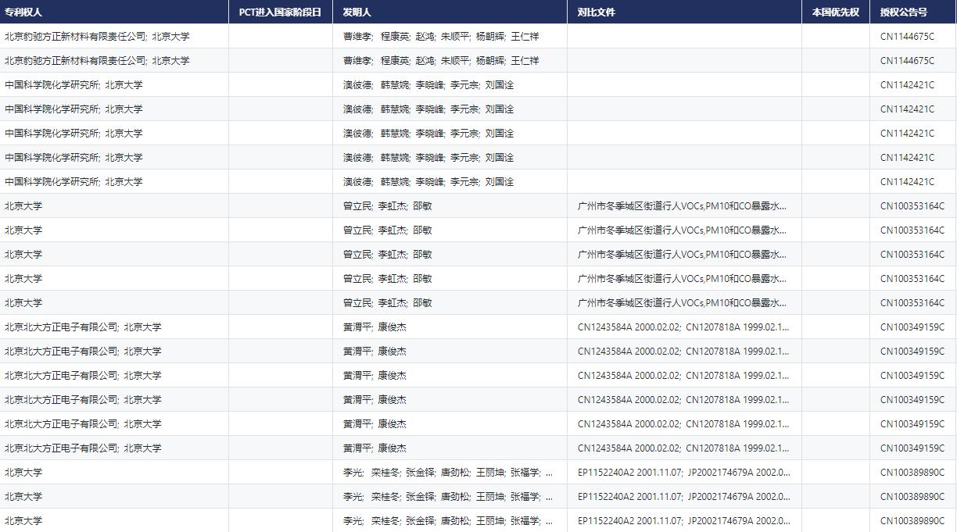This screenshot has width=957, height=532.
Task: Select the first CN100353164C publication number
Action: click(x=912, y=205)
